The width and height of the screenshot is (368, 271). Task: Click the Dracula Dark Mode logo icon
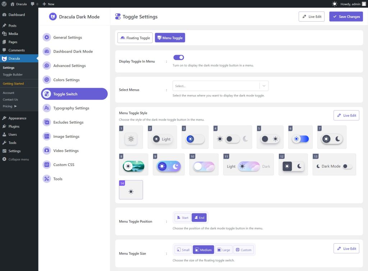tap(53, 17)
